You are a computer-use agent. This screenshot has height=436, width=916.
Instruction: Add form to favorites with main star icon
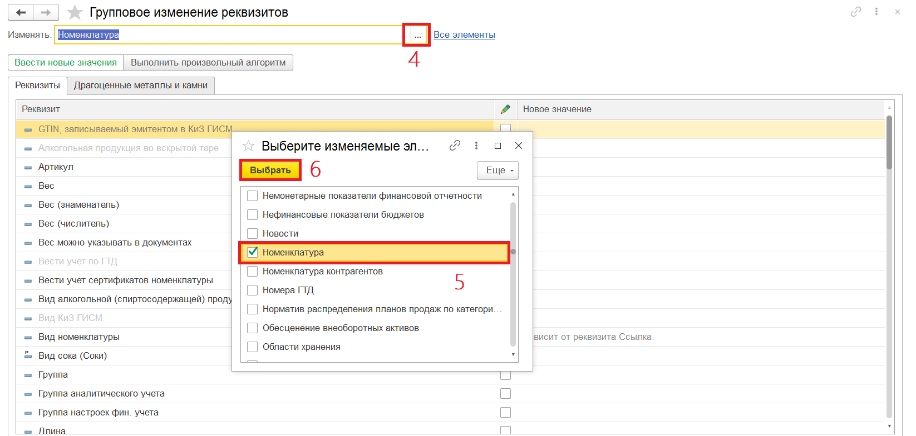pyautogui.click(x=75, y=12)
